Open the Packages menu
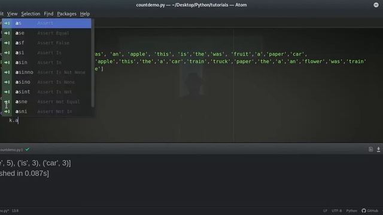This screenshot has width=383, height=215. [66, 14]
